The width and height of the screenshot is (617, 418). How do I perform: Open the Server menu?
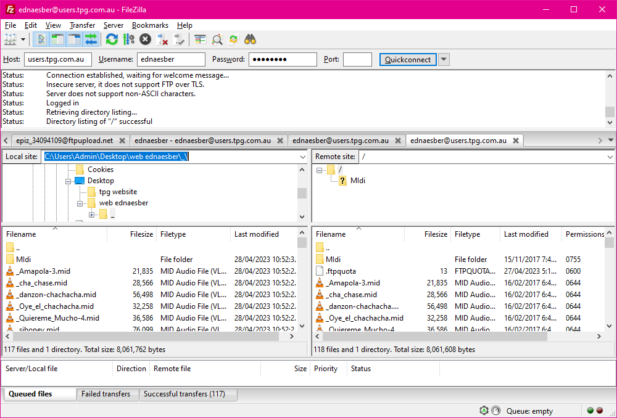coord(114,25)
